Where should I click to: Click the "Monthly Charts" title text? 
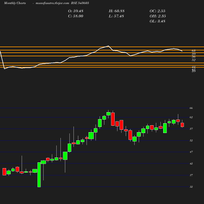pyautogui.click(x=15, y=3)
